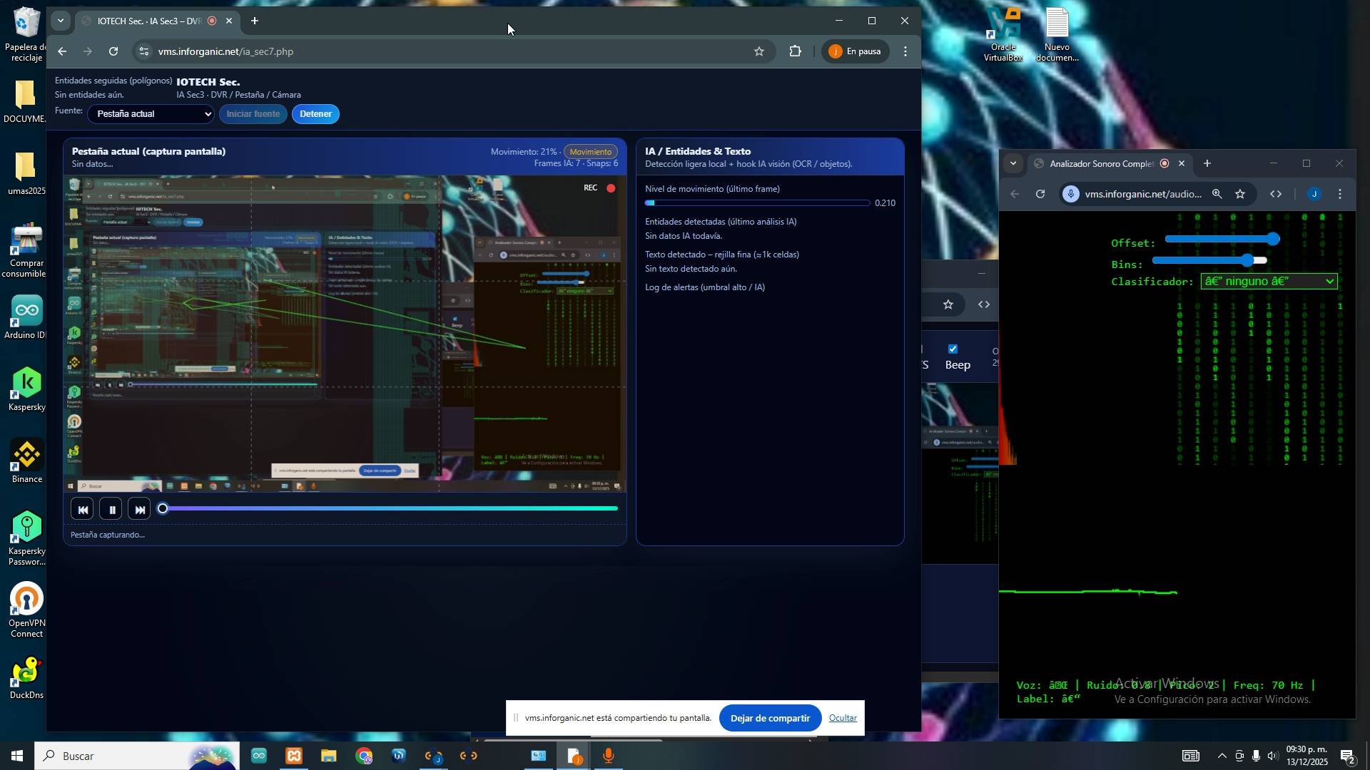Open a new tab in the Analizador Sonoro window

[1207, 164]
